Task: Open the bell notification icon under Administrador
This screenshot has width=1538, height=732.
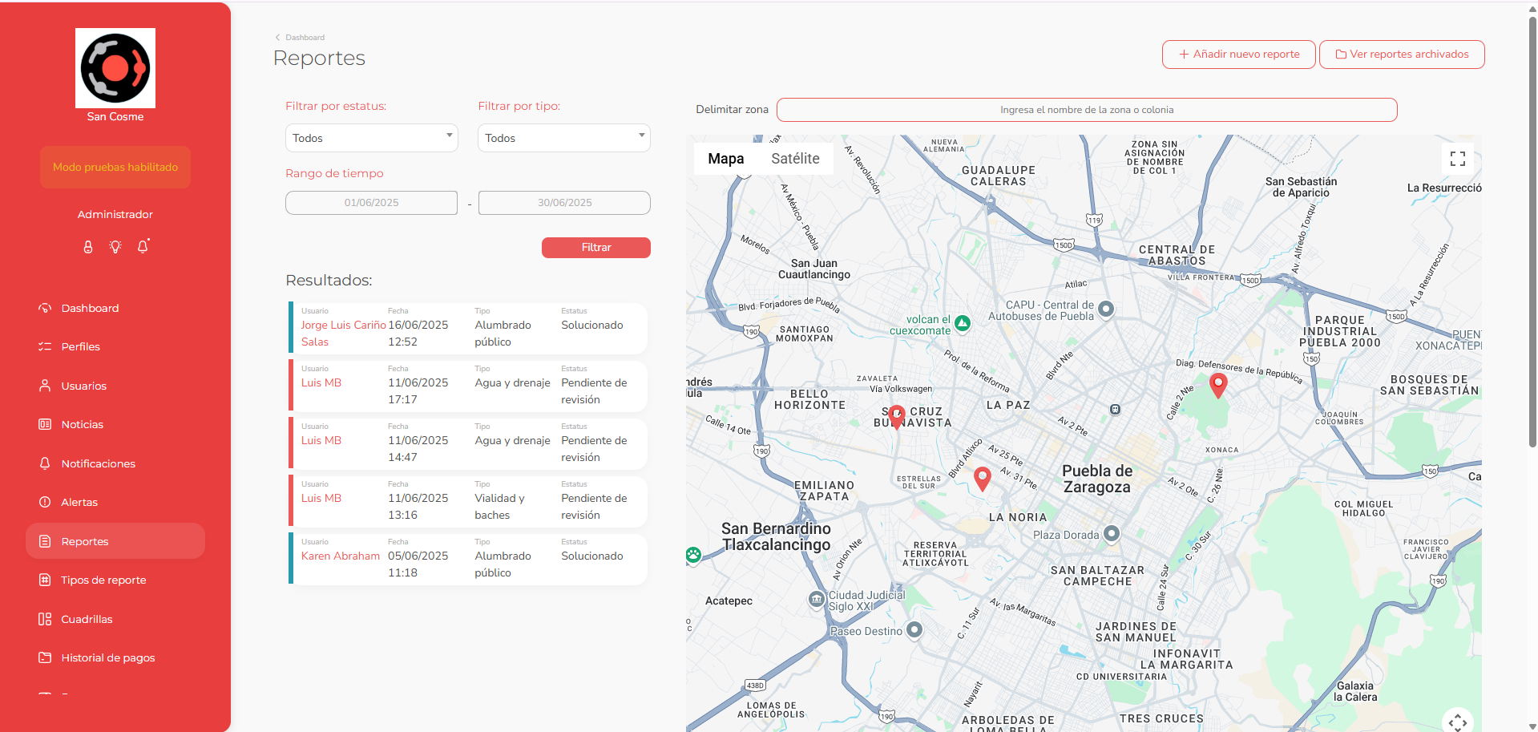Action: coord(143,246)
